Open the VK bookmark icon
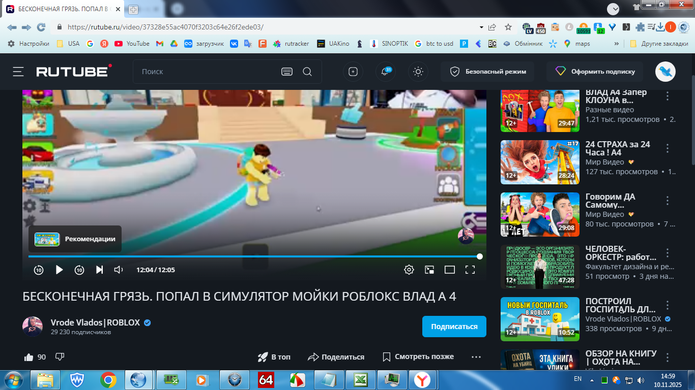 [234, 44]
